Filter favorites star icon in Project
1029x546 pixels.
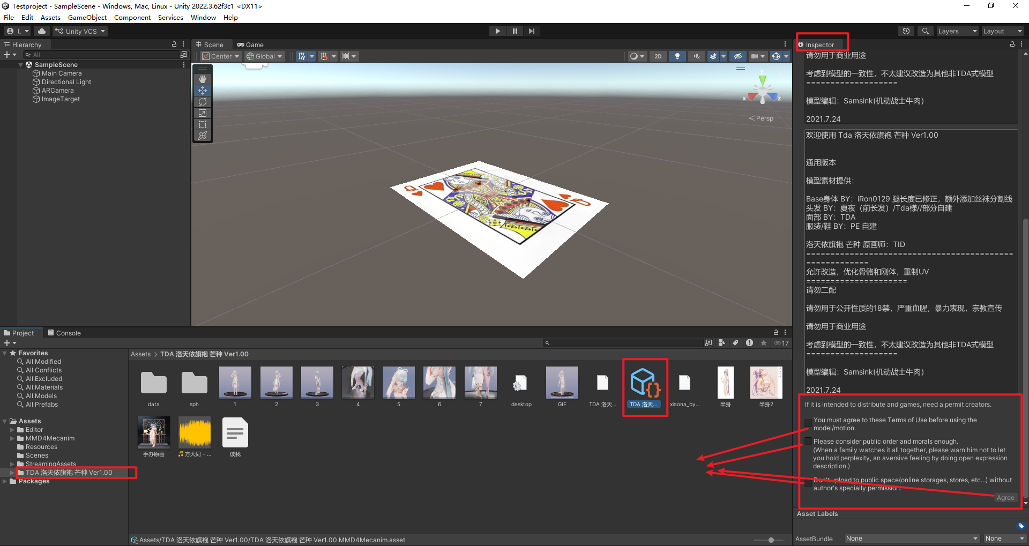click(764, 343)
